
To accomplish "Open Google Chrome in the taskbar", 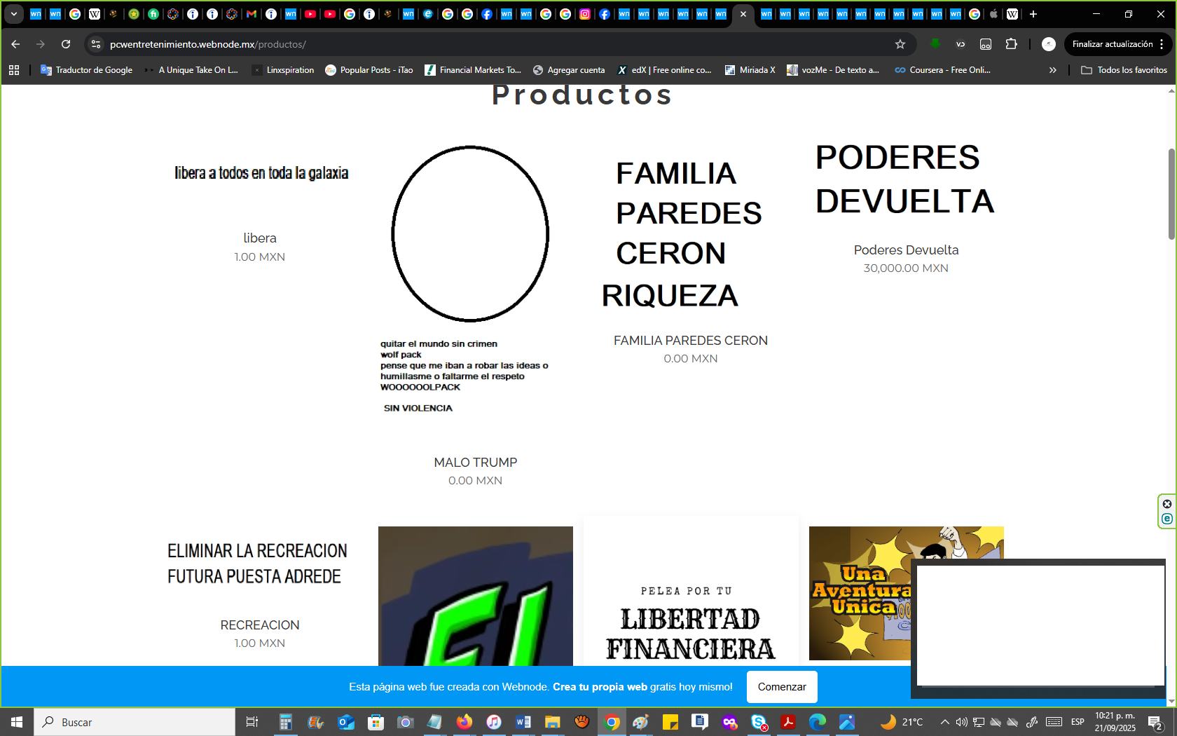I will (x=612, y=722).
